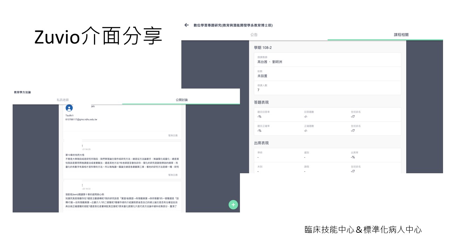Switch to the 公告 tab
The image size is (449, 252).
point(254,35)
